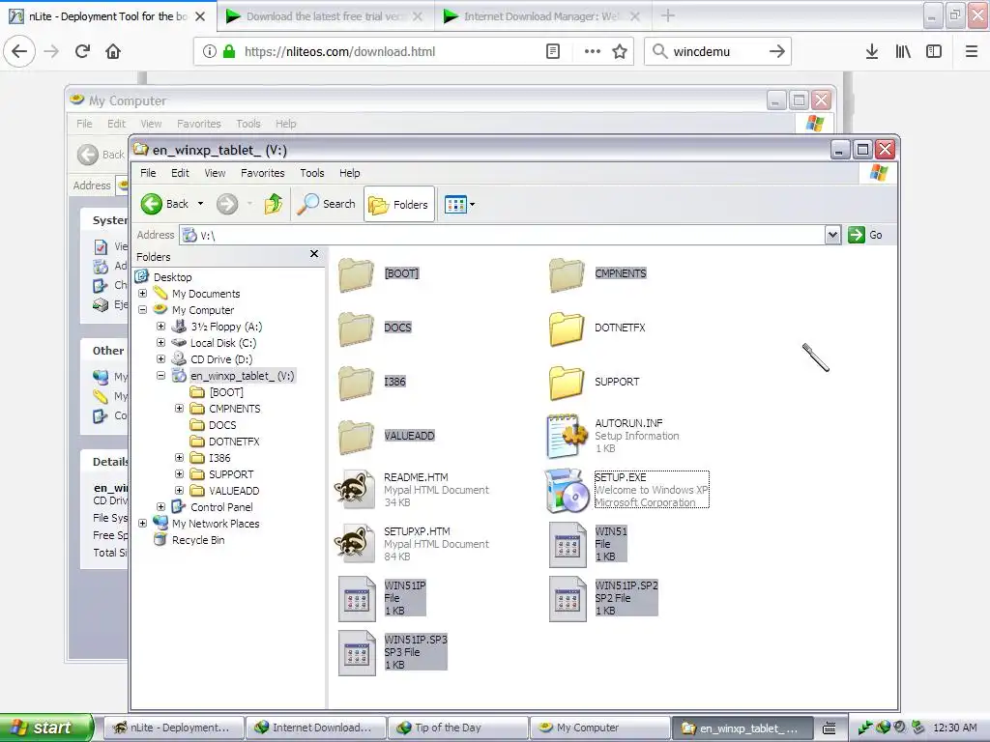Select the DOCS folder icon in file pane
Viewport: 990px width, 742px height.
(x=356, y=328)
